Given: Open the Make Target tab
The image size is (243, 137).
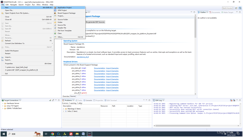Looking at the screenshot, I should click(x=227, y=12).
